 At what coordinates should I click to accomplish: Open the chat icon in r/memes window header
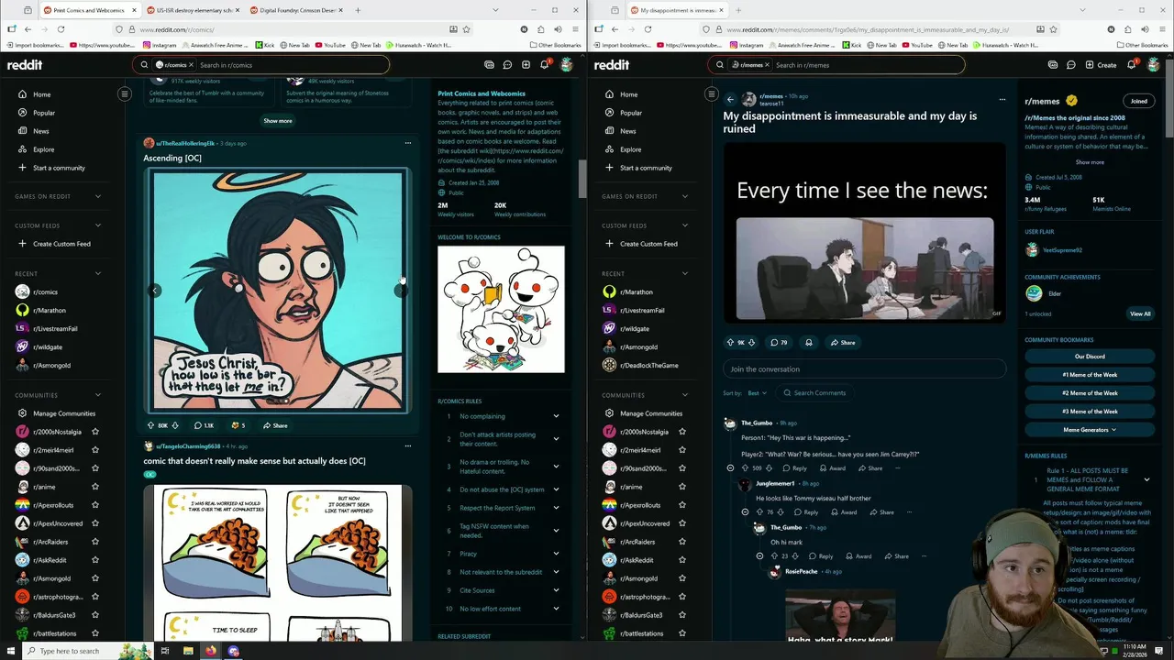point(1070,65)
